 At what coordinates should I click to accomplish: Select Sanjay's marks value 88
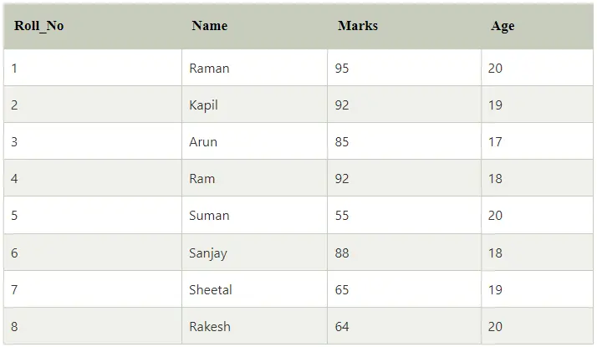tap(404, 253)
